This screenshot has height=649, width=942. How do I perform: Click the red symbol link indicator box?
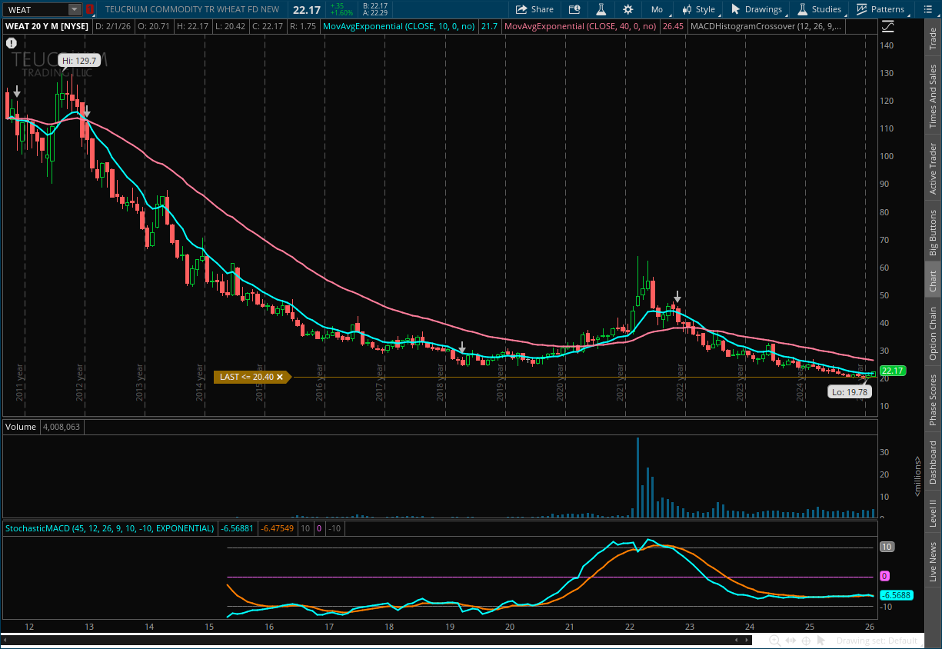tap(90, 9)
